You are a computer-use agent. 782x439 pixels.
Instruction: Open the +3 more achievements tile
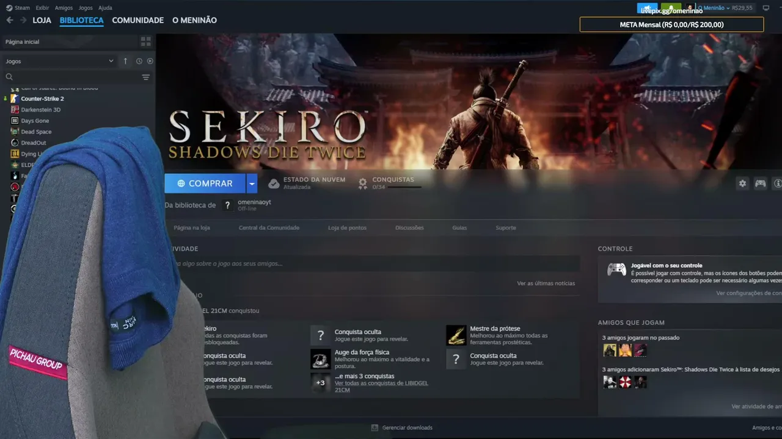pyautogui.click(x=320, y=383)
